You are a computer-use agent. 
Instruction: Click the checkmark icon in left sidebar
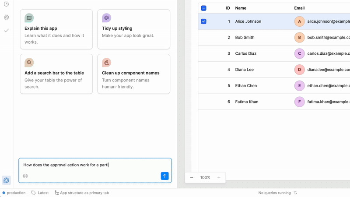tap(6, 31)
